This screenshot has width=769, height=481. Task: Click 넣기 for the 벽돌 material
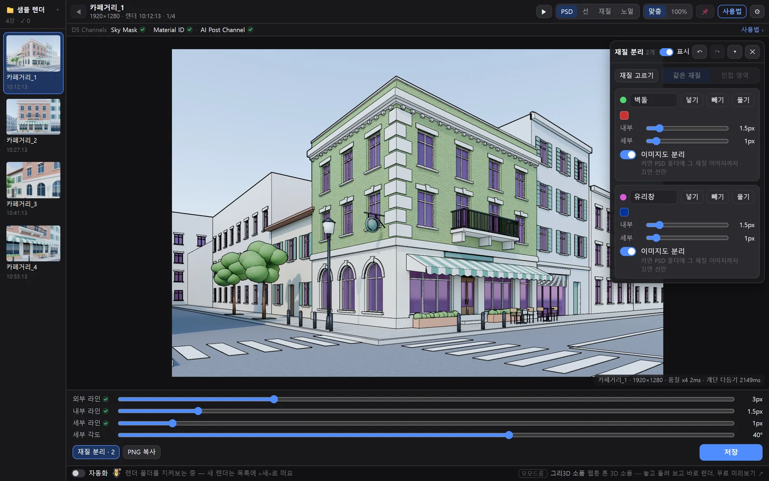[692, 100]
